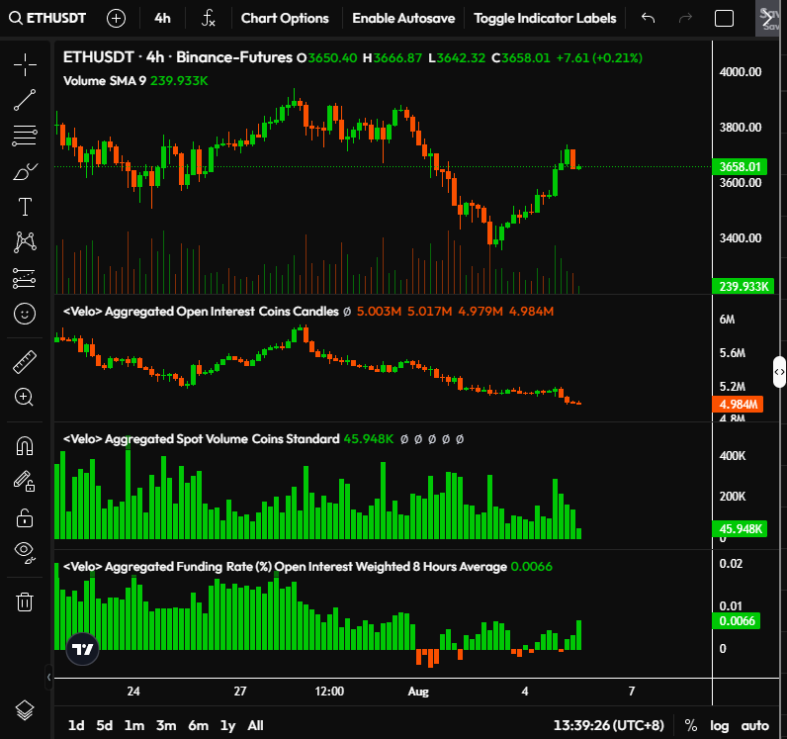Set range to All
Image resolution: width=787 pixels, height=739 pixels.
[x=255, y=725]
